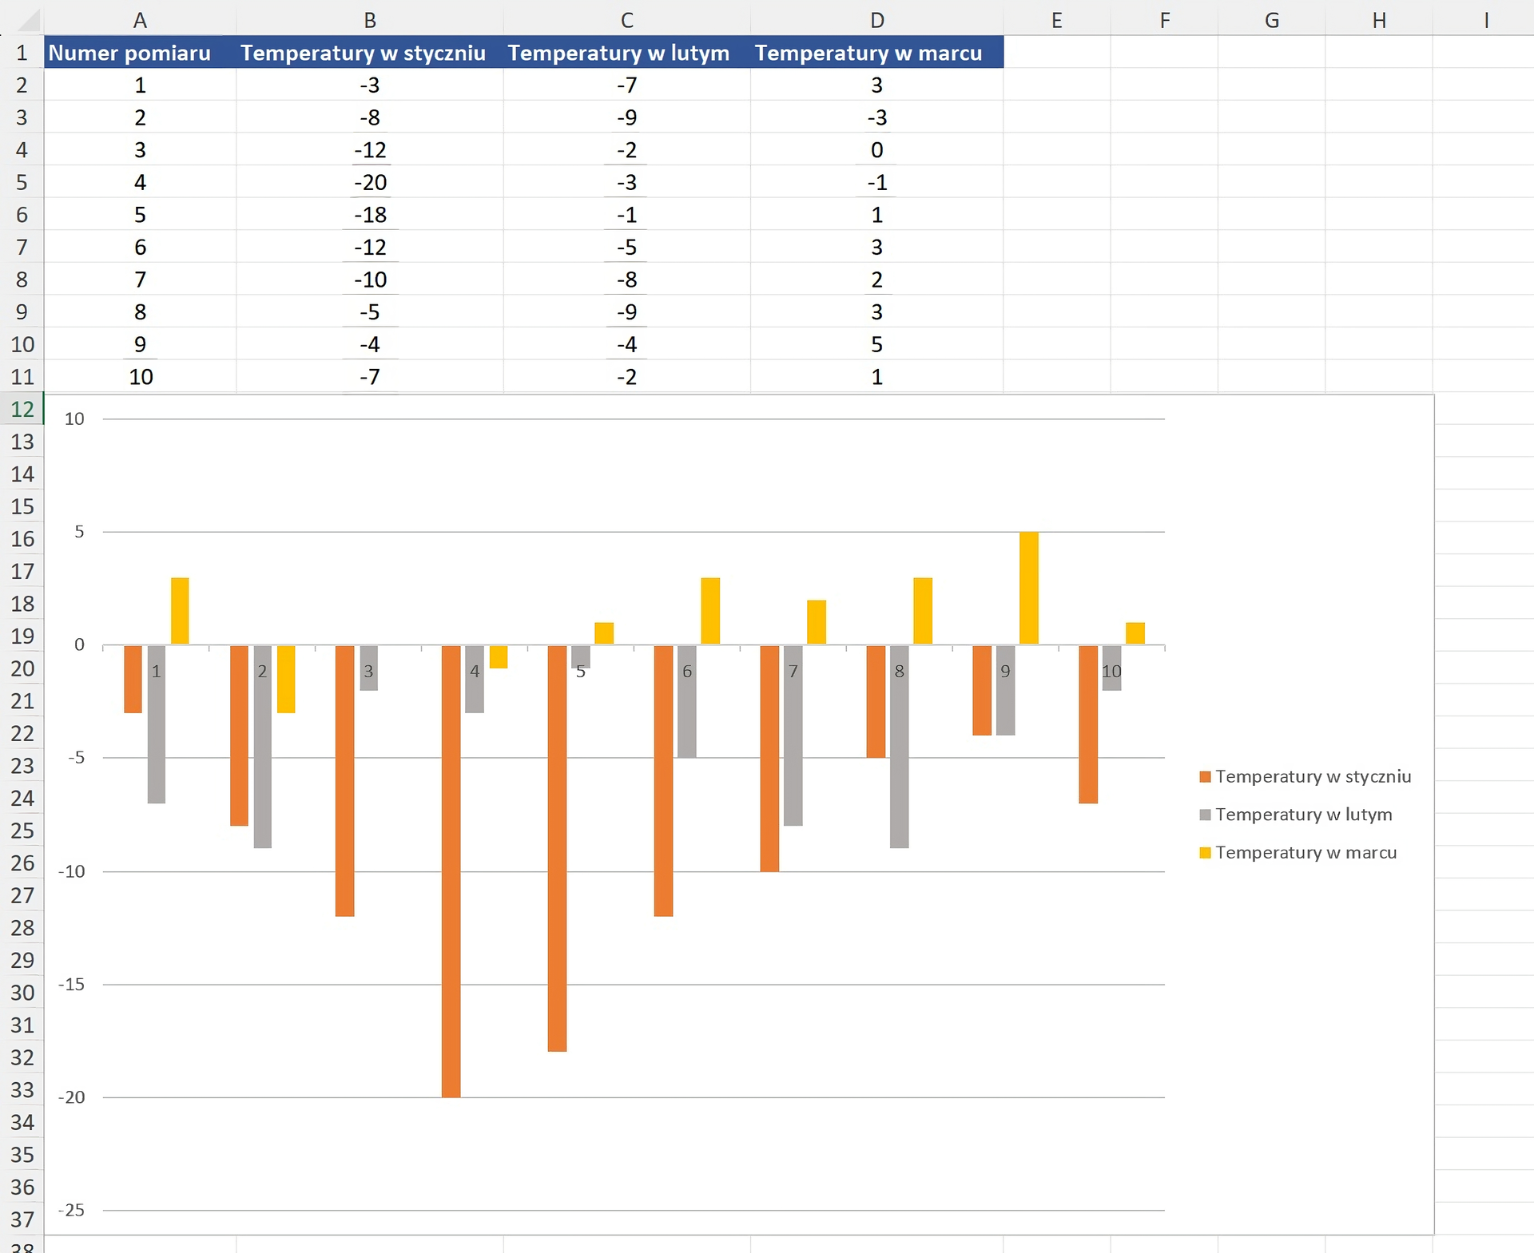Select column header B
1534x1253 pixels.
(x=370, y=20)
